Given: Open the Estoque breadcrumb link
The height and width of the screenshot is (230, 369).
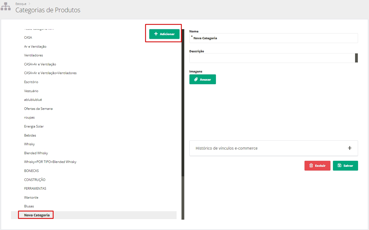Looking at the screenshot, I should 21,4.
